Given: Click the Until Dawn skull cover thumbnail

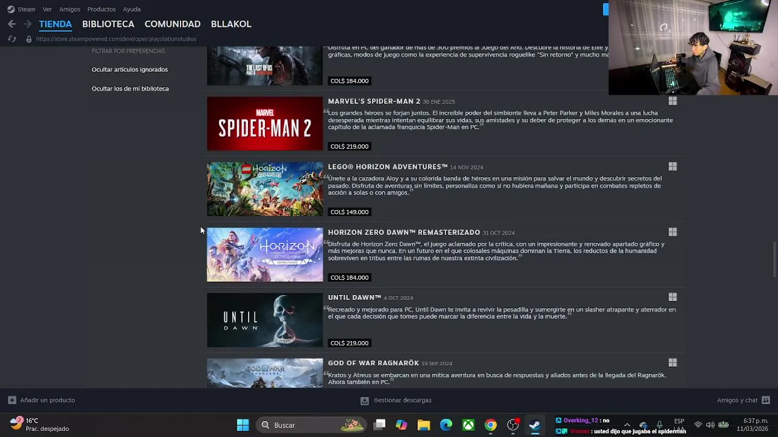Looking at the screenshot, I should (x=265, y=320).
